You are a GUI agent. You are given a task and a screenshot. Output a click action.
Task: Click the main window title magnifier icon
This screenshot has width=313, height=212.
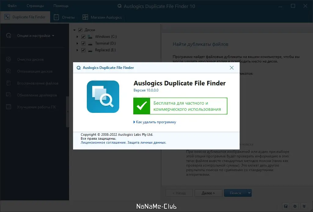pos(120,6)
